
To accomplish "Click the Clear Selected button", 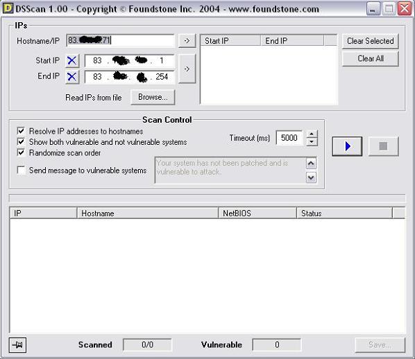I will [370, 41].
